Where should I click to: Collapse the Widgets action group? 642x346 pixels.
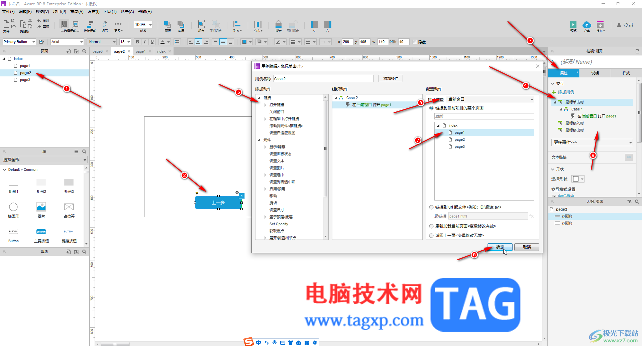pyautogui.click(x=259, y=140)
